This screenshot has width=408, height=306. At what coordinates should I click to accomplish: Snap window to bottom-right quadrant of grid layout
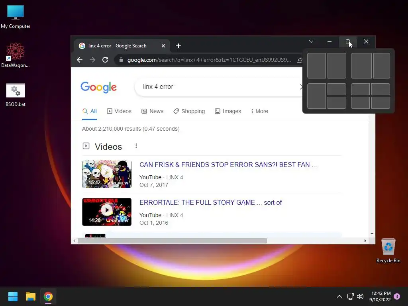[381, 102]
